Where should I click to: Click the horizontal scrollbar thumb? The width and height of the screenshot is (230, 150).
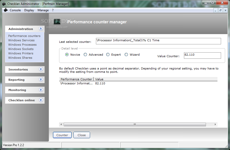point(135,124)
